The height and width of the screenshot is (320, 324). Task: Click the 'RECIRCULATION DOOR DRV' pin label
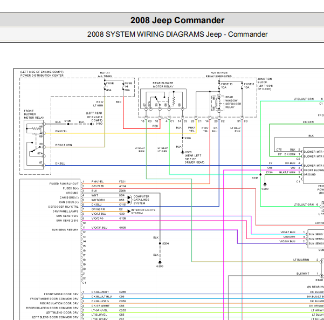click(59, 303)
